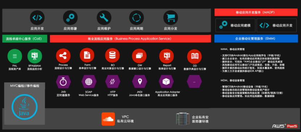Image resolution: width=301 pixels, height=132 pixels.
Task: Click the VPC 私有云环境 label
Action: tap(126, 119)
